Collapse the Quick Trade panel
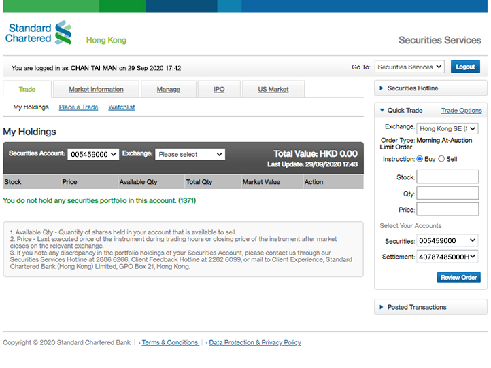The image size is (491, 368). coord(382,111)
